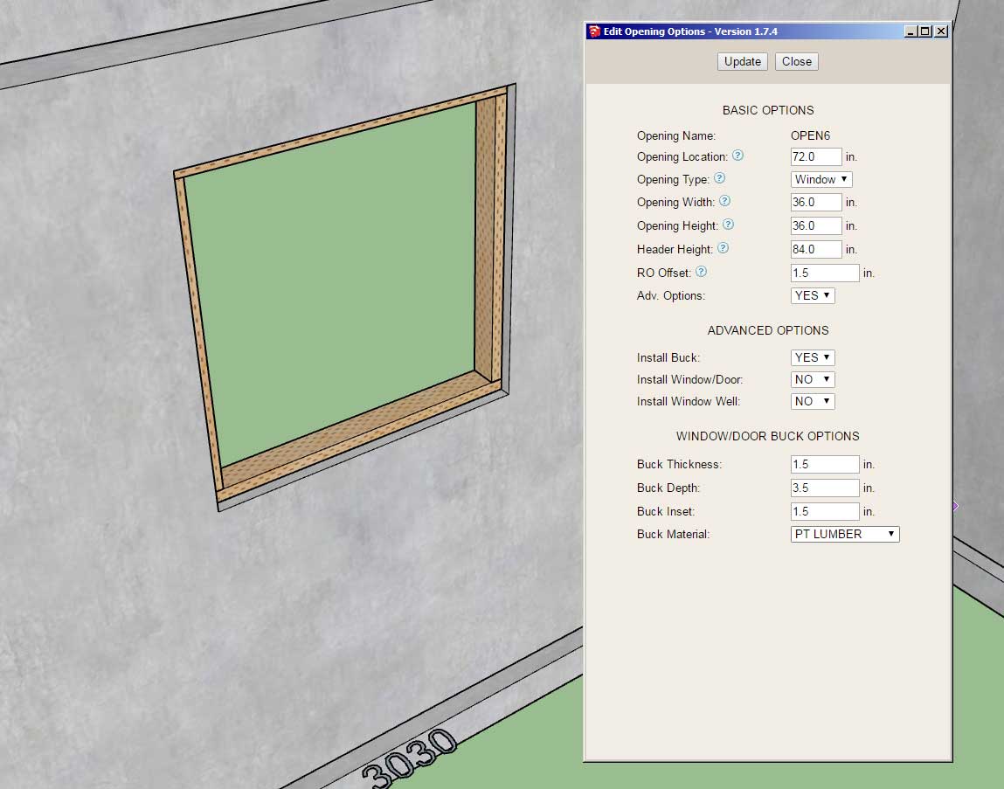The image size is (1004, 789).
Task: Open the Adv. Options dropdown
Action: tap(813, 295)
